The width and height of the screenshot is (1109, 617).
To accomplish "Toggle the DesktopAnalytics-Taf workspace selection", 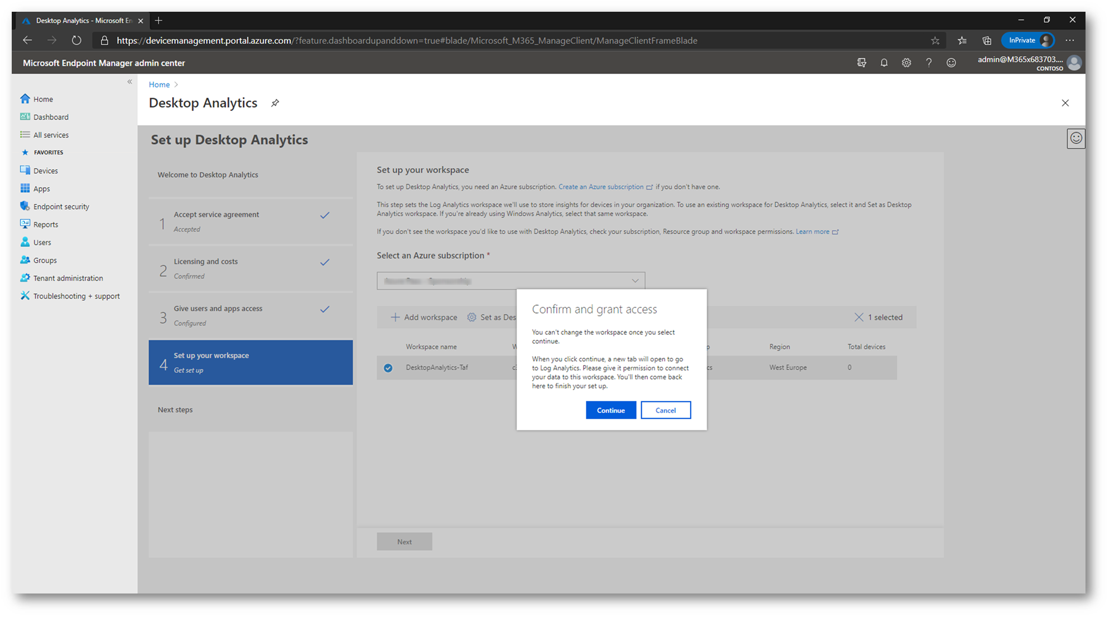I will 388,368.
